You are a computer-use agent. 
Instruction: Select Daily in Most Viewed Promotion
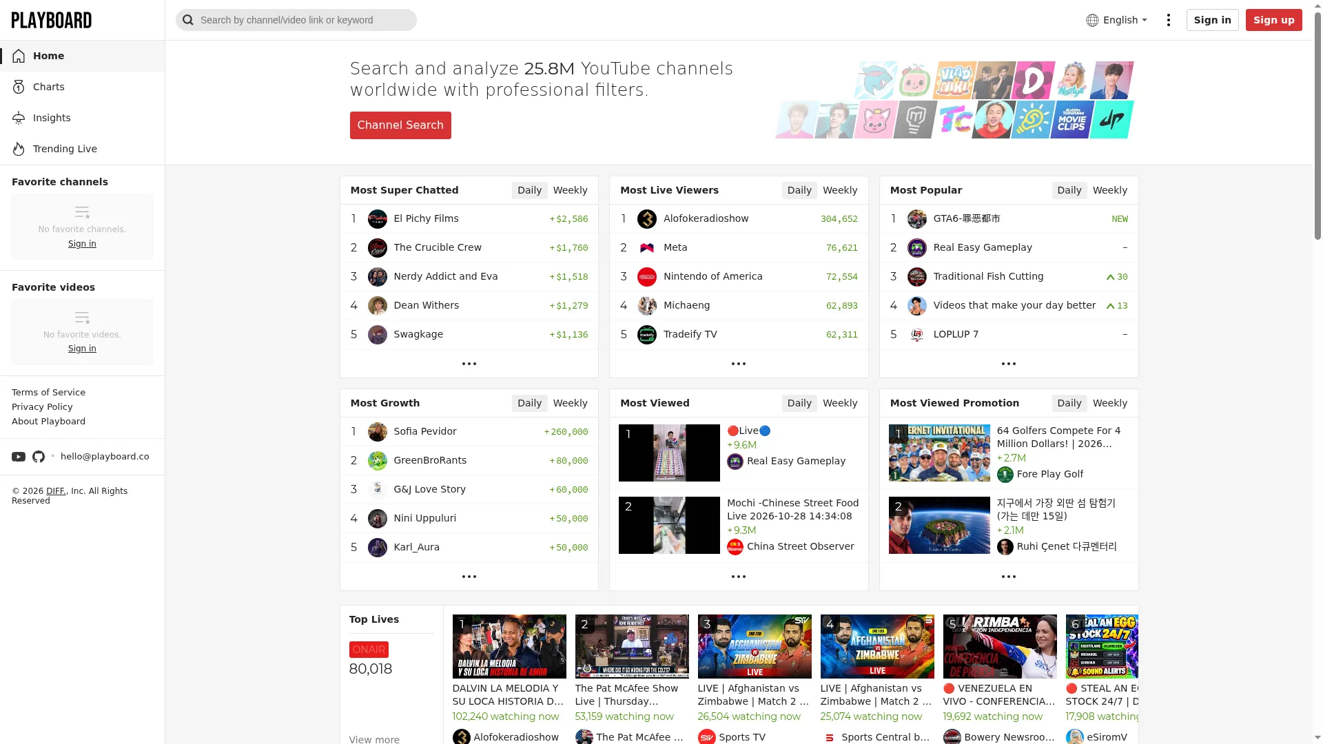click(1069, 403)
